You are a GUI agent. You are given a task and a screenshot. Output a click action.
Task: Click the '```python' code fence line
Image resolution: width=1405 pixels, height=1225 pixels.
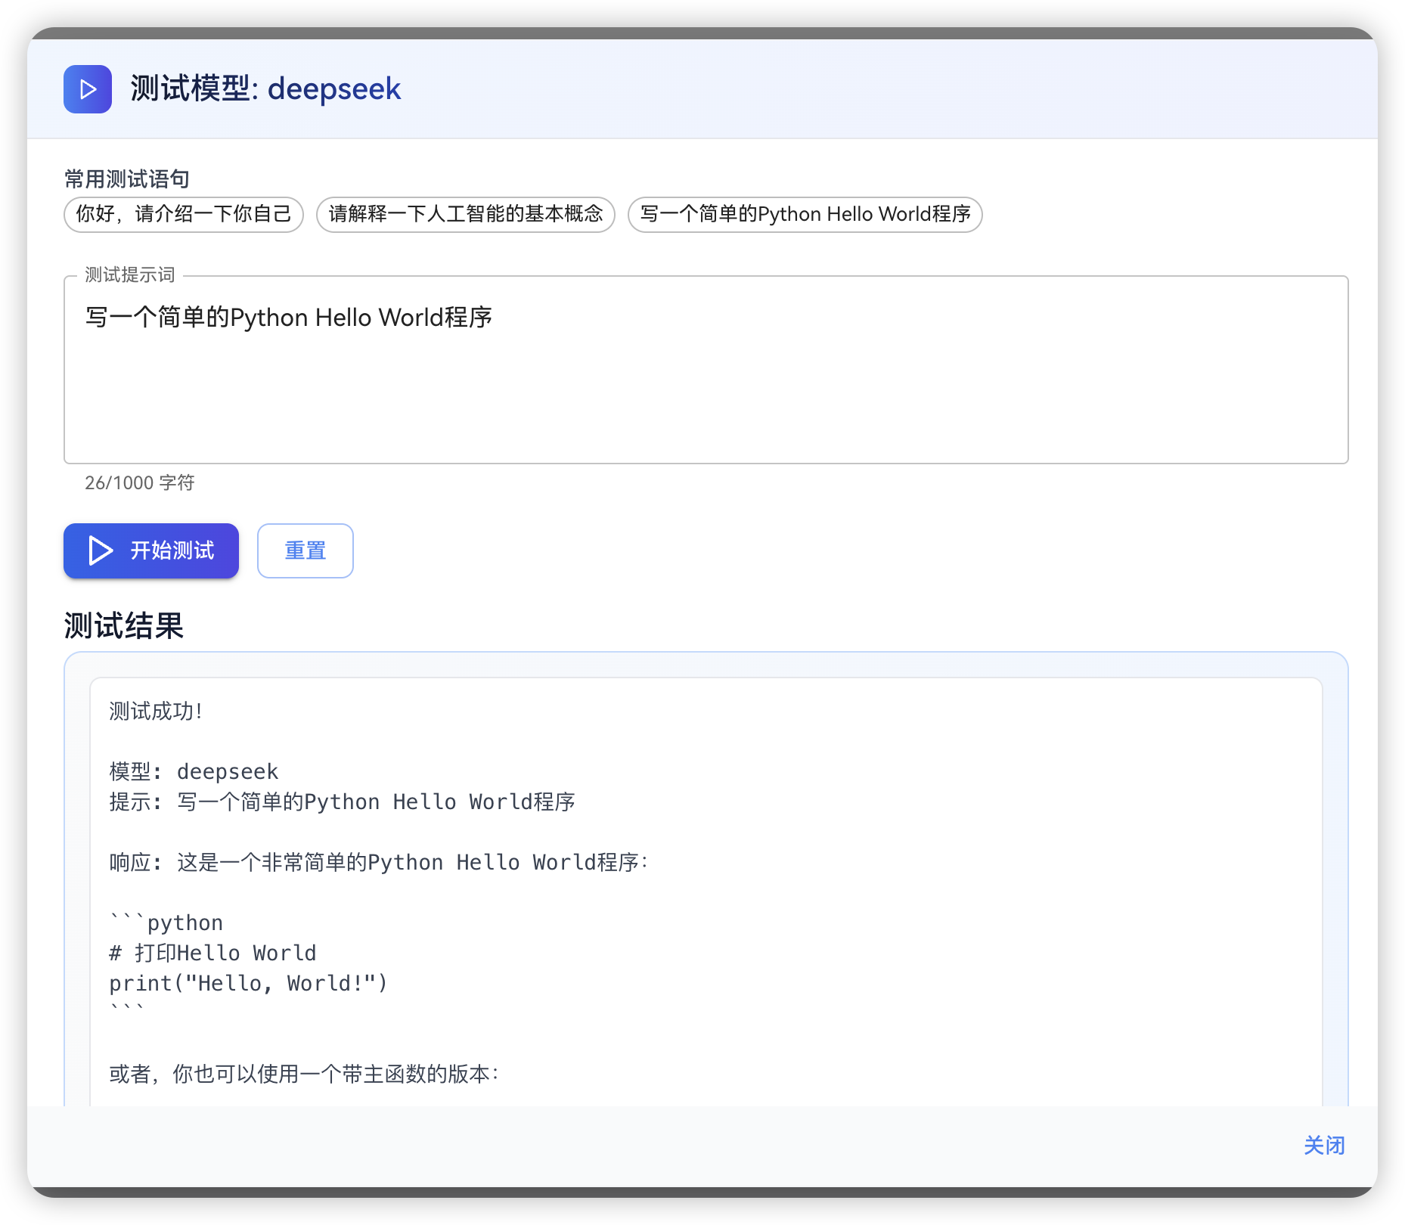pyautogui.click(x=166, y=923)
